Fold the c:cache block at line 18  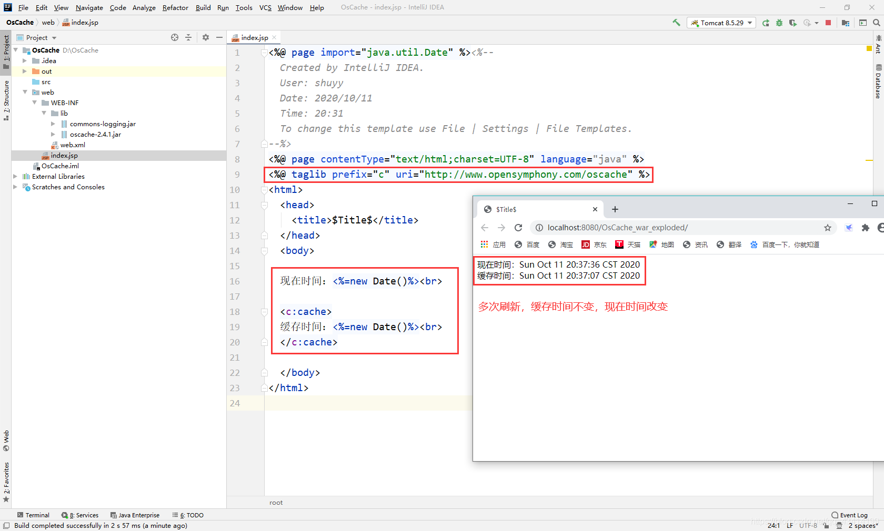pyautogui.click(x=265, y=312)
